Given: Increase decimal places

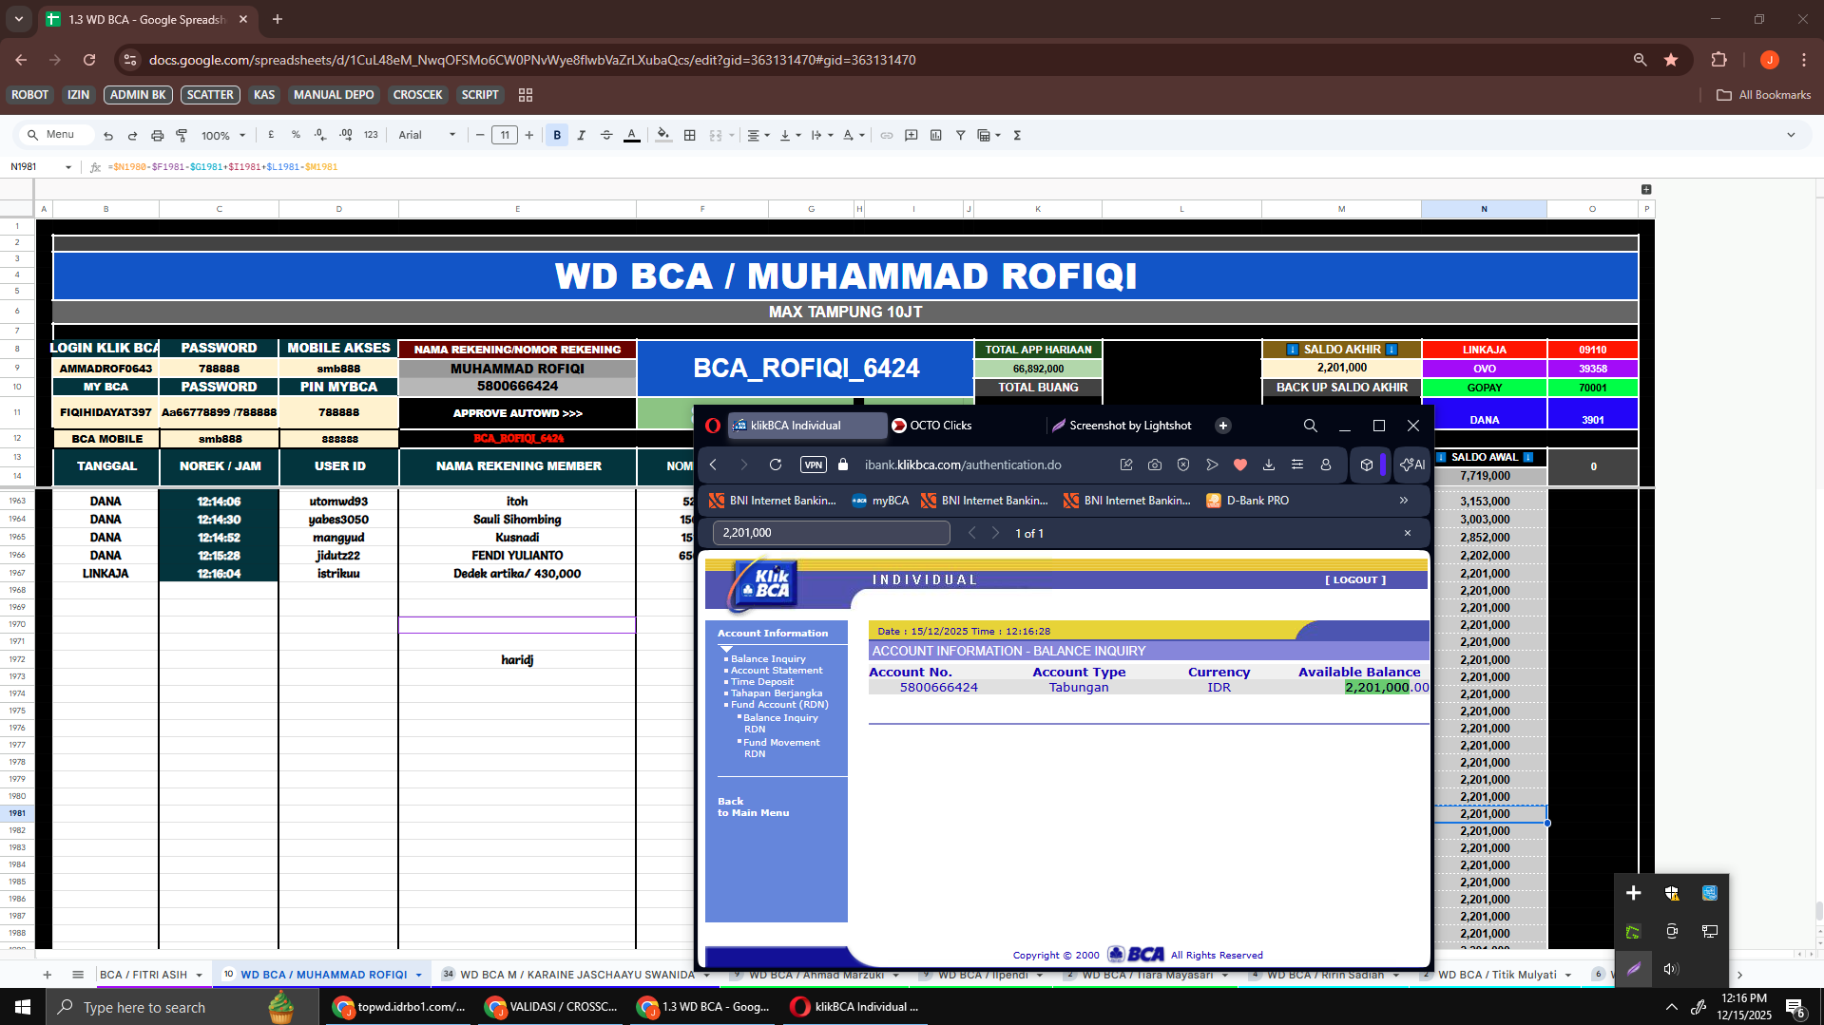Looking at the screenshot, I should click(x=346, y=135).
